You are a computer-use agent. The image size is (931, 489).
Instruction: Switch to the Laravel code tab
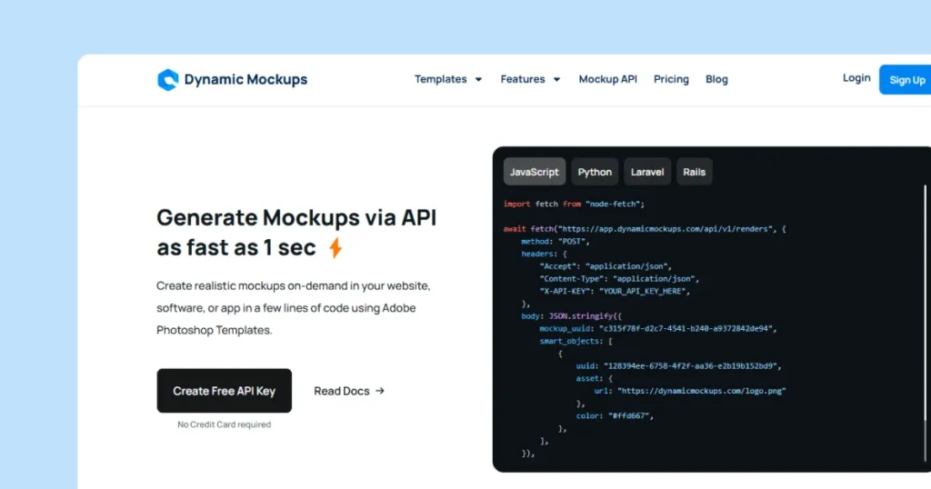pos(647,172)
